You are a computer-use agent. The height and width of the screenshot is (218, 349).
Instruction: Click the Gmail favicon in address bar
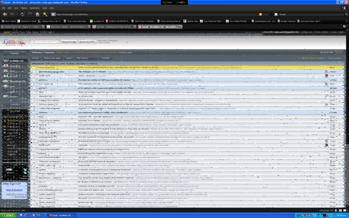pos(53,14)
